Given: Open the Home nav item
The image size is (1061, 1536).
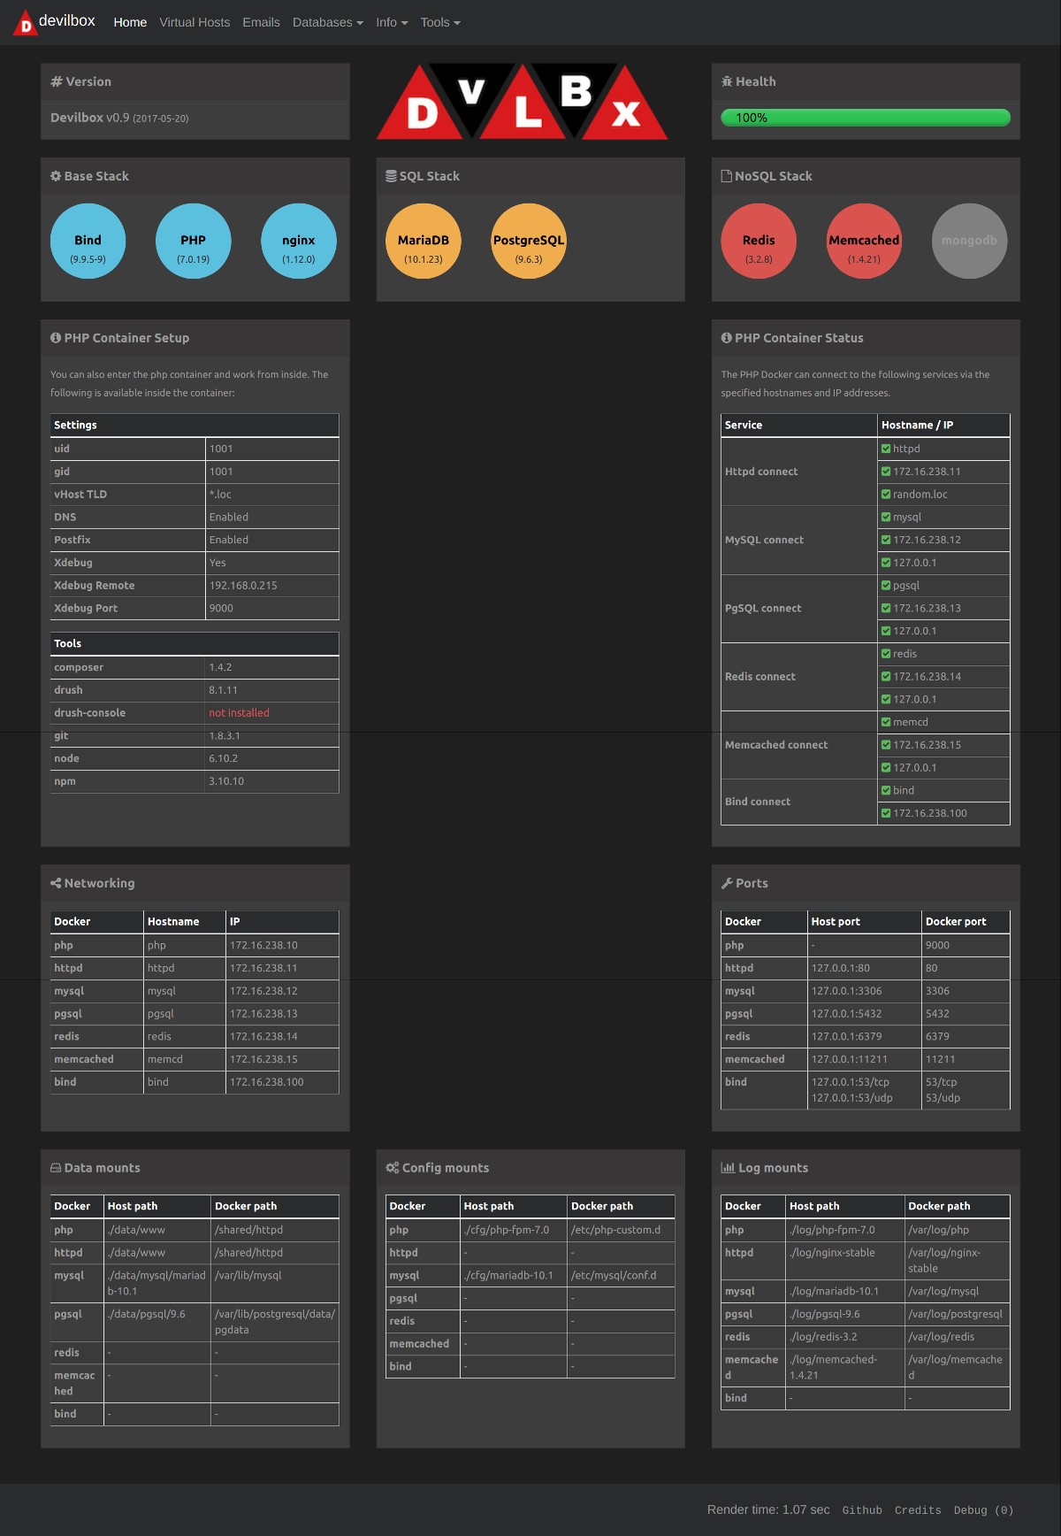Looking at the screenshot, I should [x=130, y=22].
